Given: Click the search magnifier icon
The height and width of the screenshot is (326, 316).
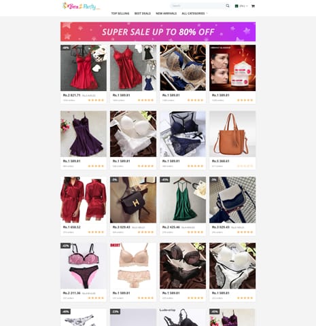Looking at the screenshot, I should point(228,6).
